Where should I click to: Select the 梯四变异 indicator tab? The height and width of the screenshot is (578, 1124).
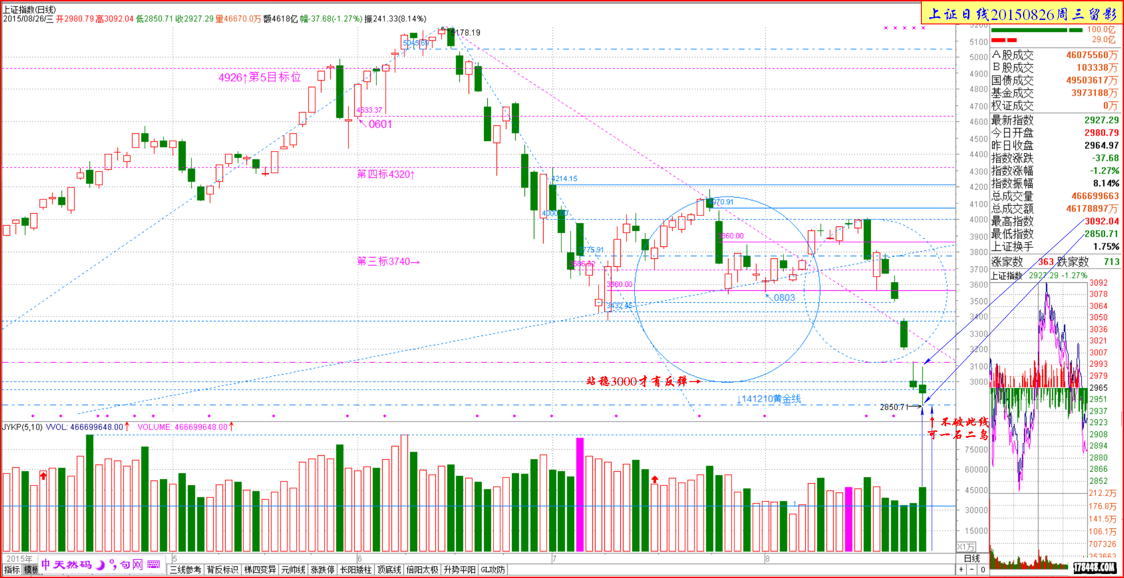click(x=260, y=570)
